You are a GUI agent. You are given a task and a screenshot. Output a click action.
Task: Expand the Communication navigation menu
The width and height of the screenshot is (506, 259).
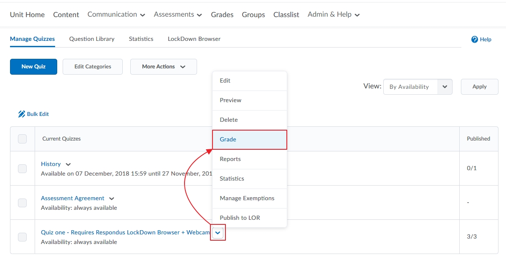tap(116, 15)
